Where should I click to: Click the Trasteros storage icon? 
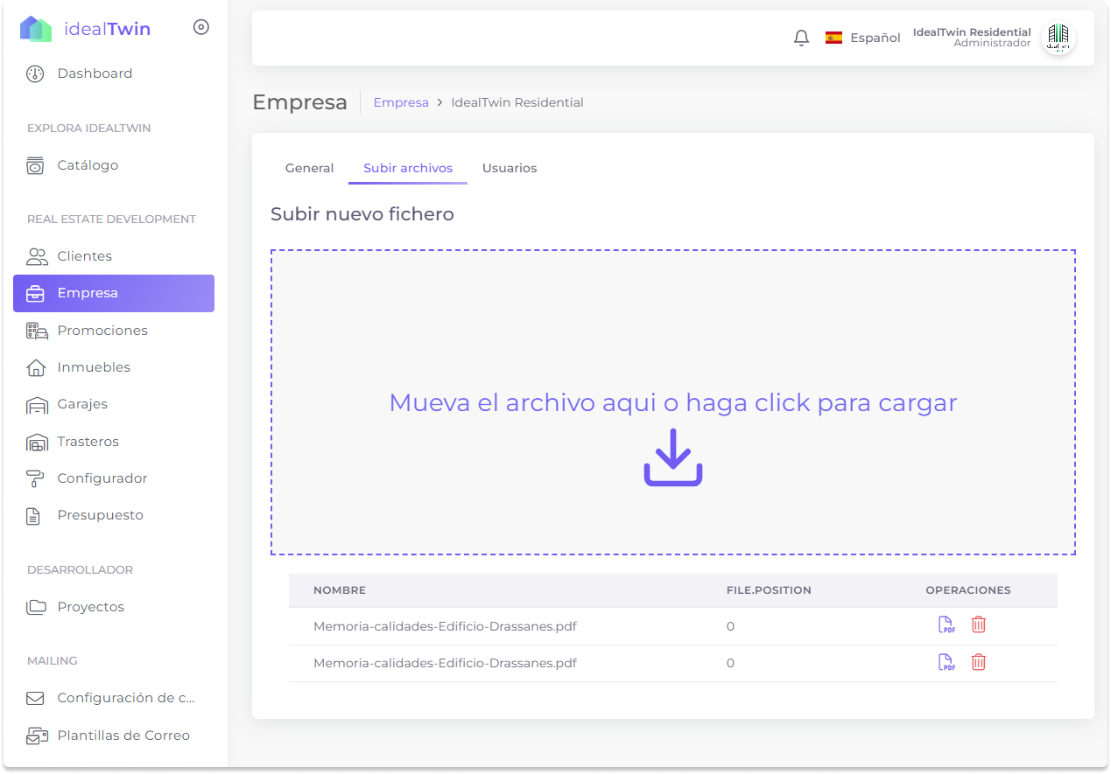click(36, 441)
